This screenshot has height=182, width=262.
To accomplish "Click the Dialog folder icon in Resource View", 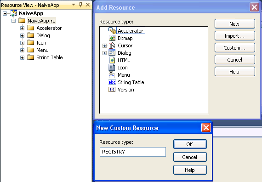I will [31, 35].
